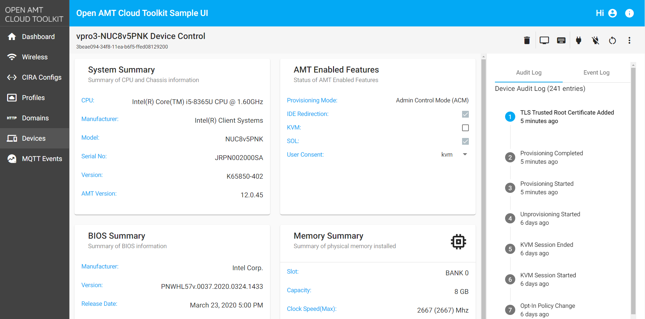Viewport: 645px width, 319px height.
Task: Click the serial number 'JRPN002000SA'
Action: tap(239, 158)
